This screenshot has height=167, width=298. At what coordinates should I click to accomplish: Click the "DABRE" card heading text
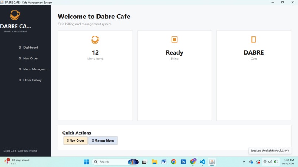pyautogui.click(x=254, y=52)
